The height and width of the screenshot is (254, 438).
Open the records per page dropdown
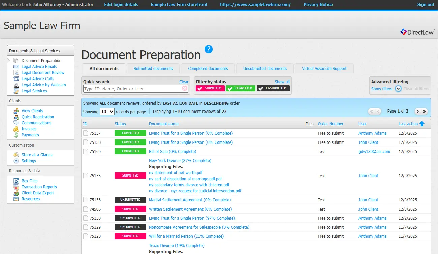click(x=107, y=112)
